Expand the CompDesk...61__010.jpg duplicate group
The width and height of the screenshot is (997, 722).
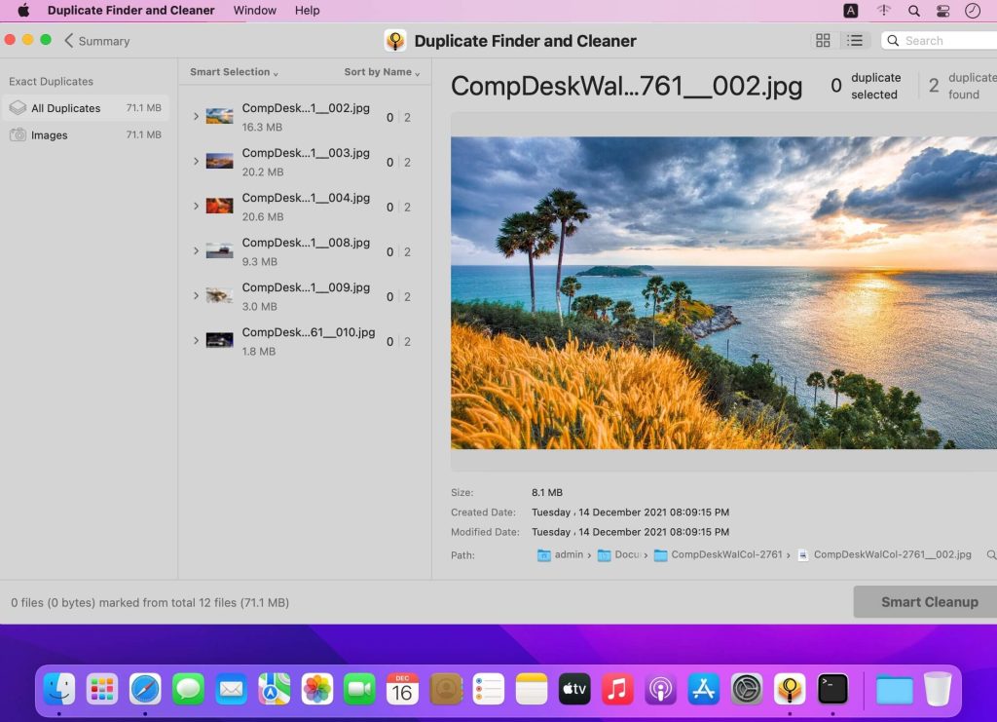(196, 341)
